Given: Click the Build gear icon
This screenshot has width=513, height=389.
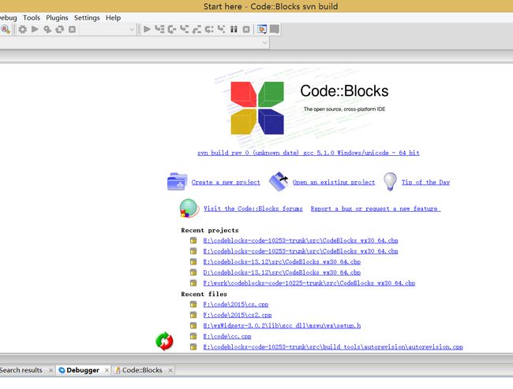Looking at the screenshot, I should [x=22, y=29].
